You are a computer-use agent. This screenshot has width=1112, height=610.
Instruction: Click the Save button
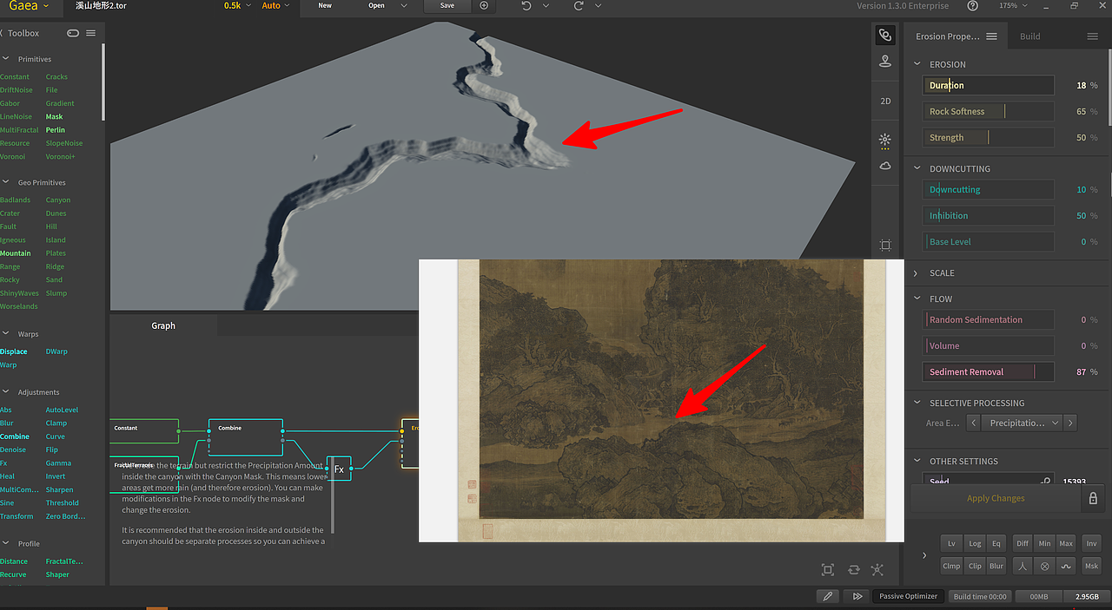pyautogui.click(x=447, y=5)
